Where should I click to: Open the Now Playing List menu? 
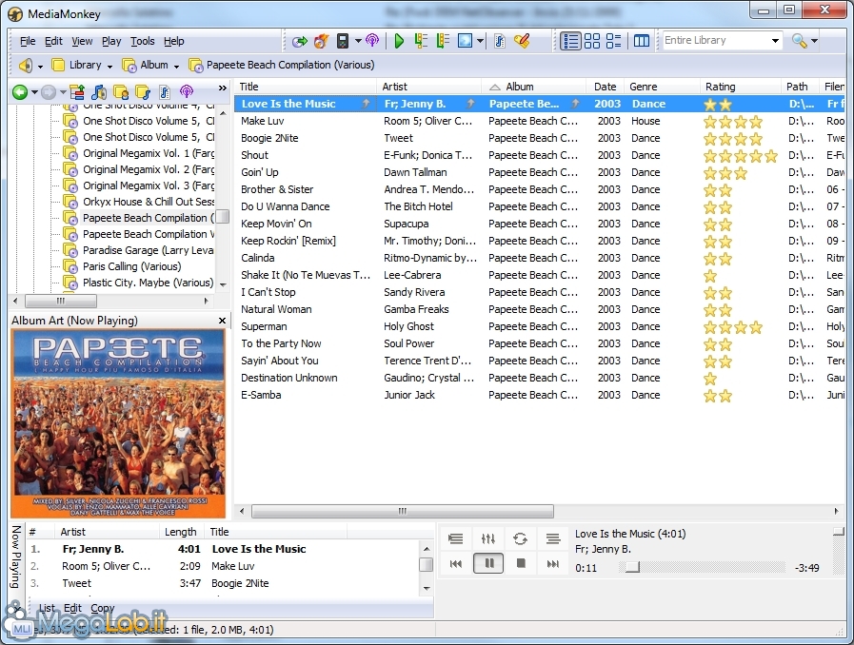(x=47, y=609)
